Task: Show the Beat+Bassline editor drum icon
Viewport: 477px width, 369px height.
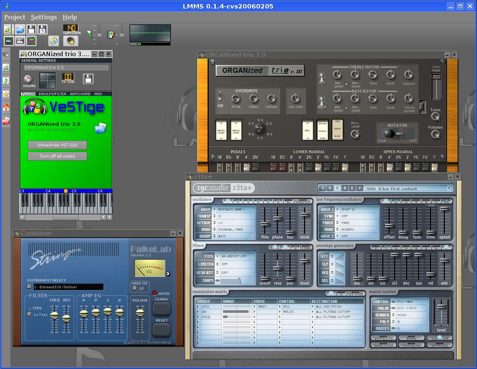Action: [x=9, y=41]
